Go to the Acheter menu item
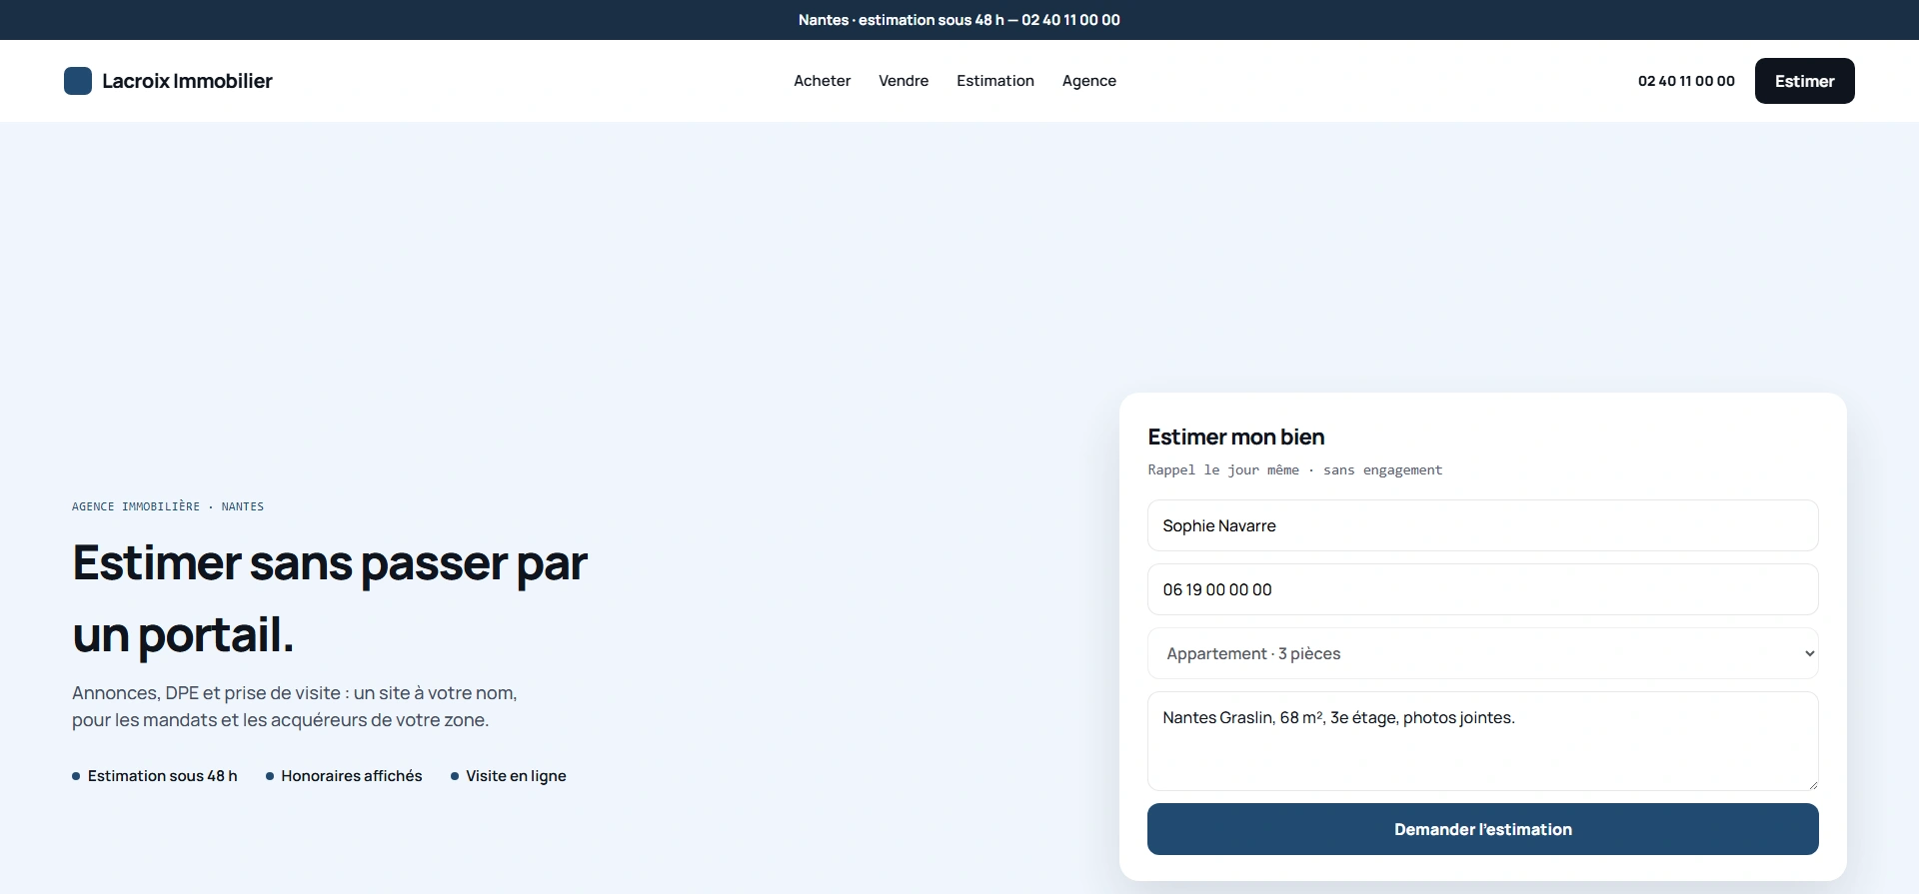This screenshot has width=1919, height=894. pyautogui.click(x=822, y=81)
